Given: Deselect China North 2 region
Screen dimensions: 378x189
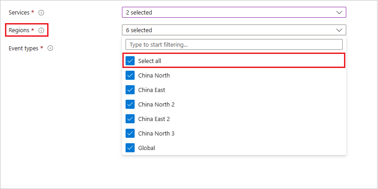Looking at the screenshot, I should pos(131,104).
